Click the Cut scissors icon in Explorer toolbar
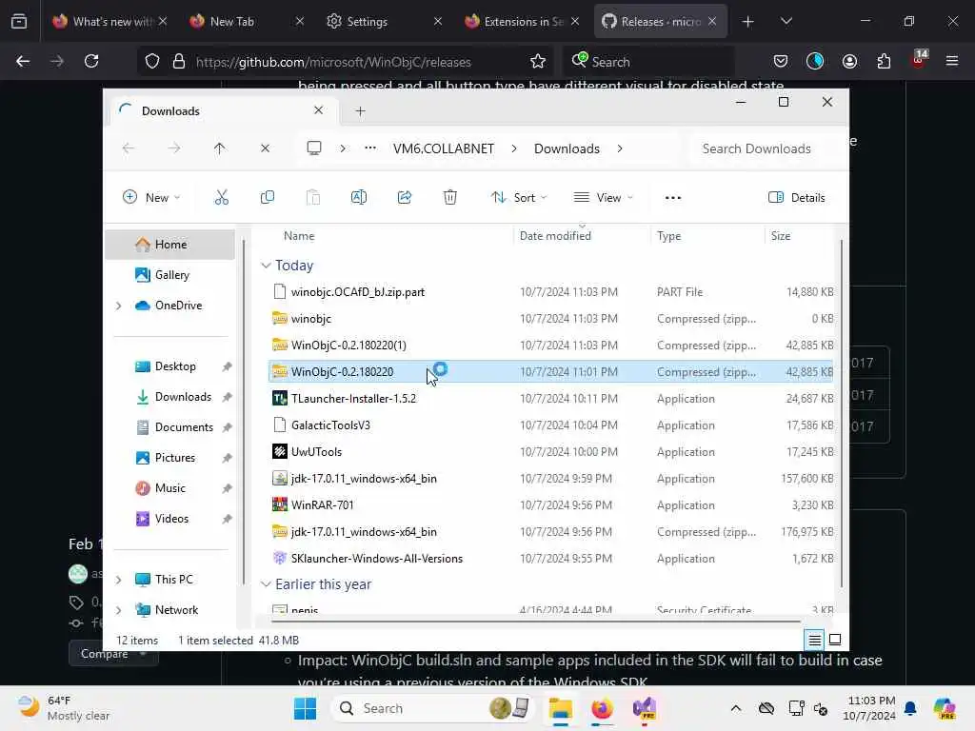This screenshot has height=731, width=975. pyautogui.click(x=221, y=198)
